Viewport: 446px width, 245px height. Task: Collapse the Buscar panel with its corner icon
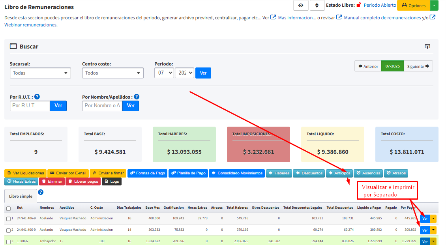pyautogui.click(x=427, y=46)
